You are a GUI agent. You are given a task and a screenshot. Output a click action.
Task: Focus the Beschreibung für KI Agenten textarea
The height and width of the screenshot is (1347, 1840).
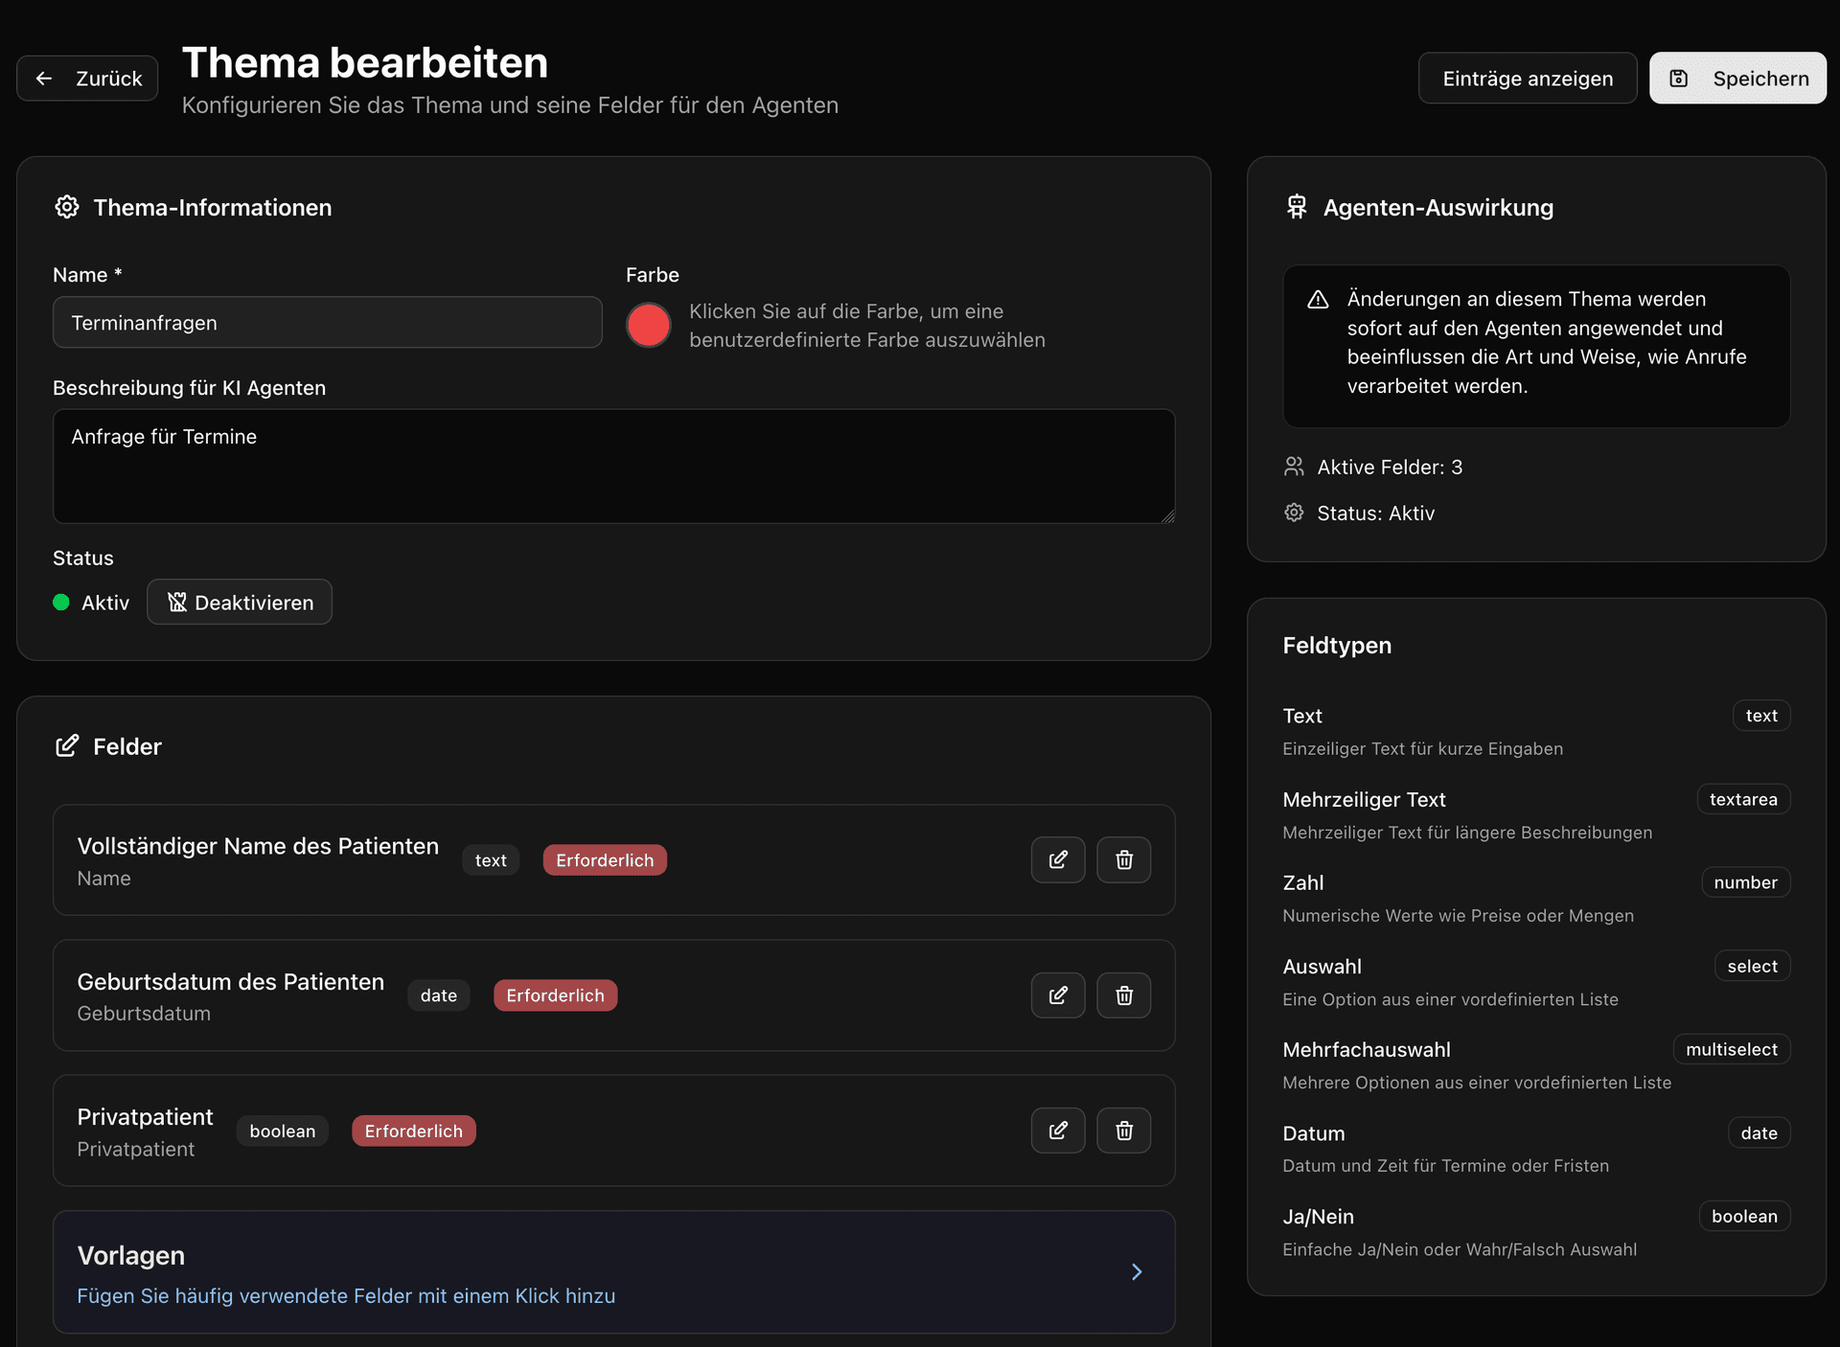(x=613, y=466)
